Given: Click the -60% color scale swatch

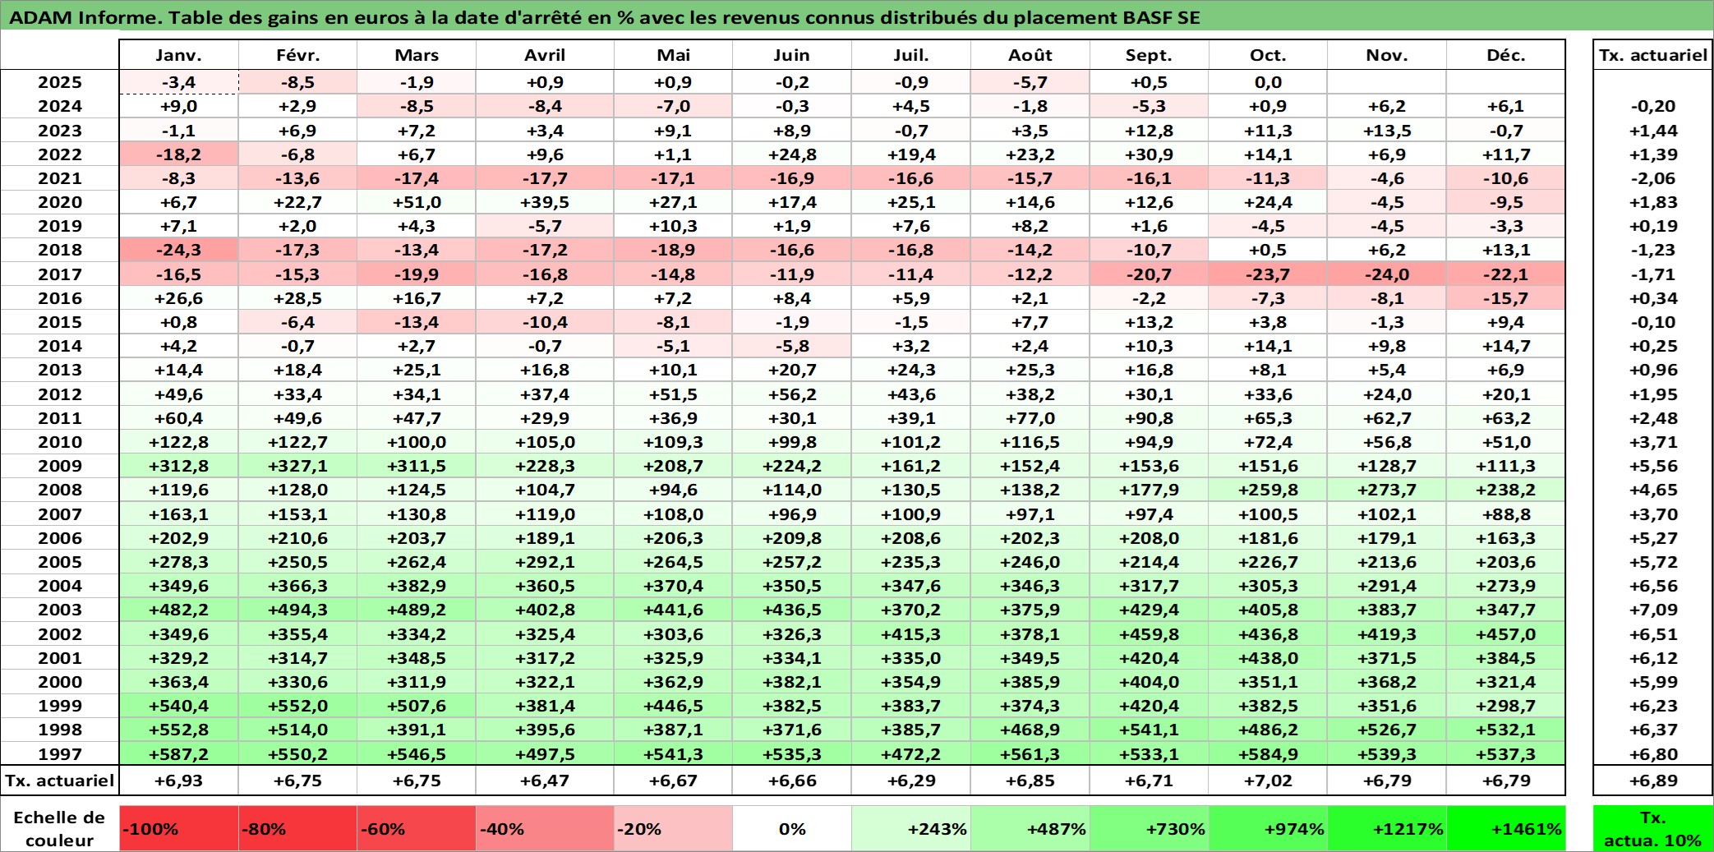Looking at the screenshot, I should point(417,828).
